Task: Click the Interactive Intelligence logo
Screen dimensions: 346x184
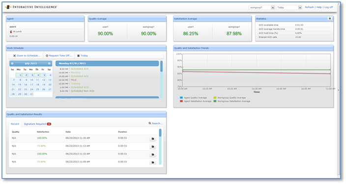Action: (31, 7)
